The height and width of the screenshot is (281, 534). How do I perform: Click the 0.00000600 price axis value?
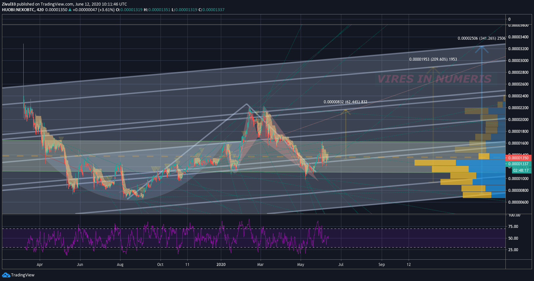pos(518,202)
